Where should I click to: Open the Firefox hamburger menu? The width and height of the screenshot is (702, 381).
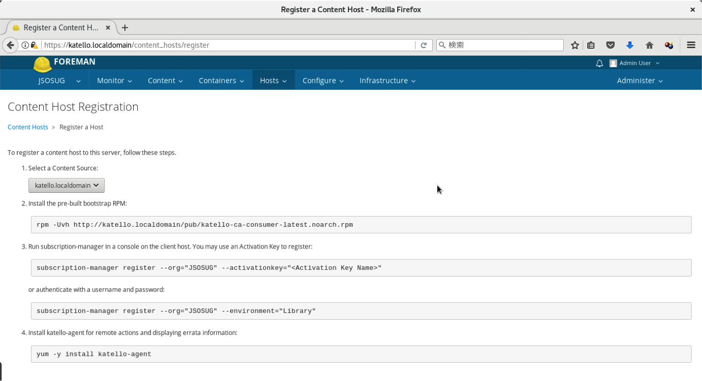691,45
